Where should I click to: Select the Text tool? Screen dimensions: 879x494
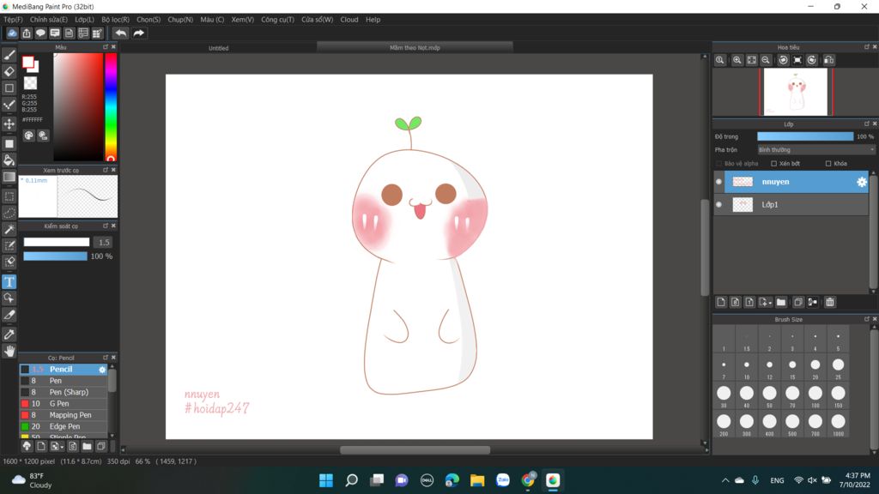(9, 281)
